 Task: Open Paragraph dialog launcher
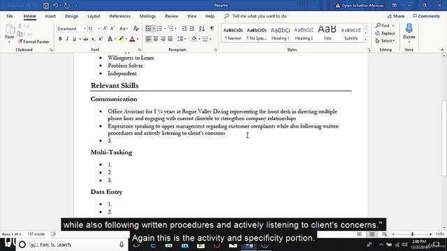[x=215, y=50]
